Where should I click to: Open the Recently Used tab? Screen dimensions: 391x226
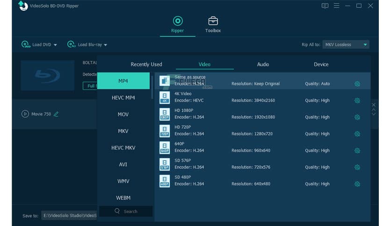pyautogui.click(x=146, y=64)
